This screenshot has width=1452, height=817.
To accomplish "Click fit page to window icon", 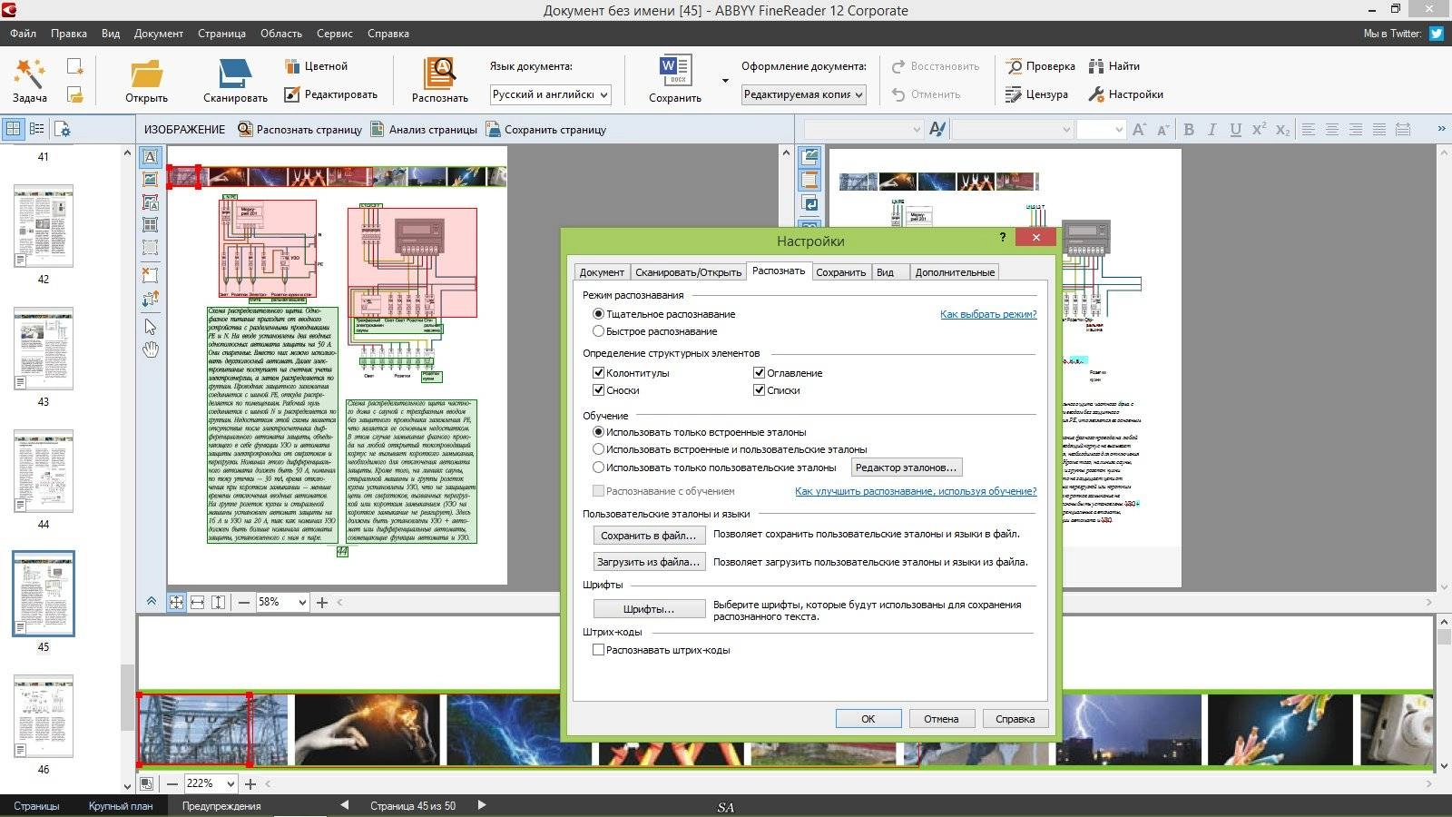I will (x=176, y=602).
